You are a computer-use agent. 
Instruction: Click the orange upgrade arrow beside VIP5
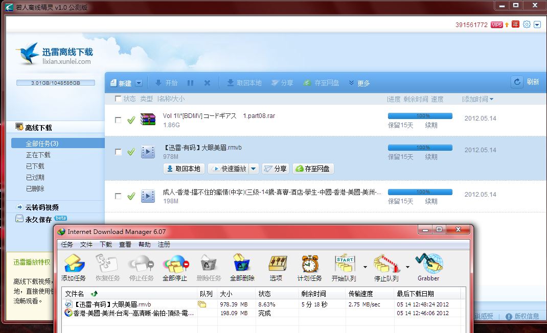[x=507, y=25]
